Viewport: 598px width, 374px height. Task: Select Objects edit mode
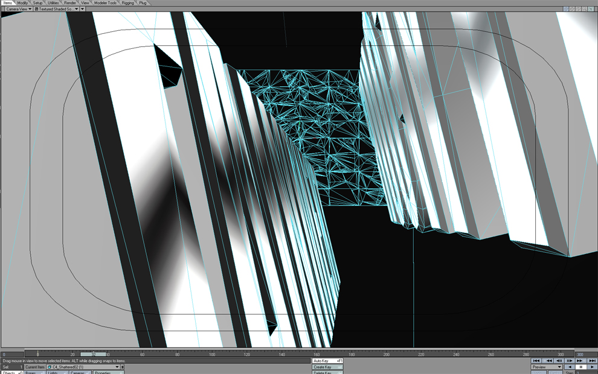(x=12, y=372)
